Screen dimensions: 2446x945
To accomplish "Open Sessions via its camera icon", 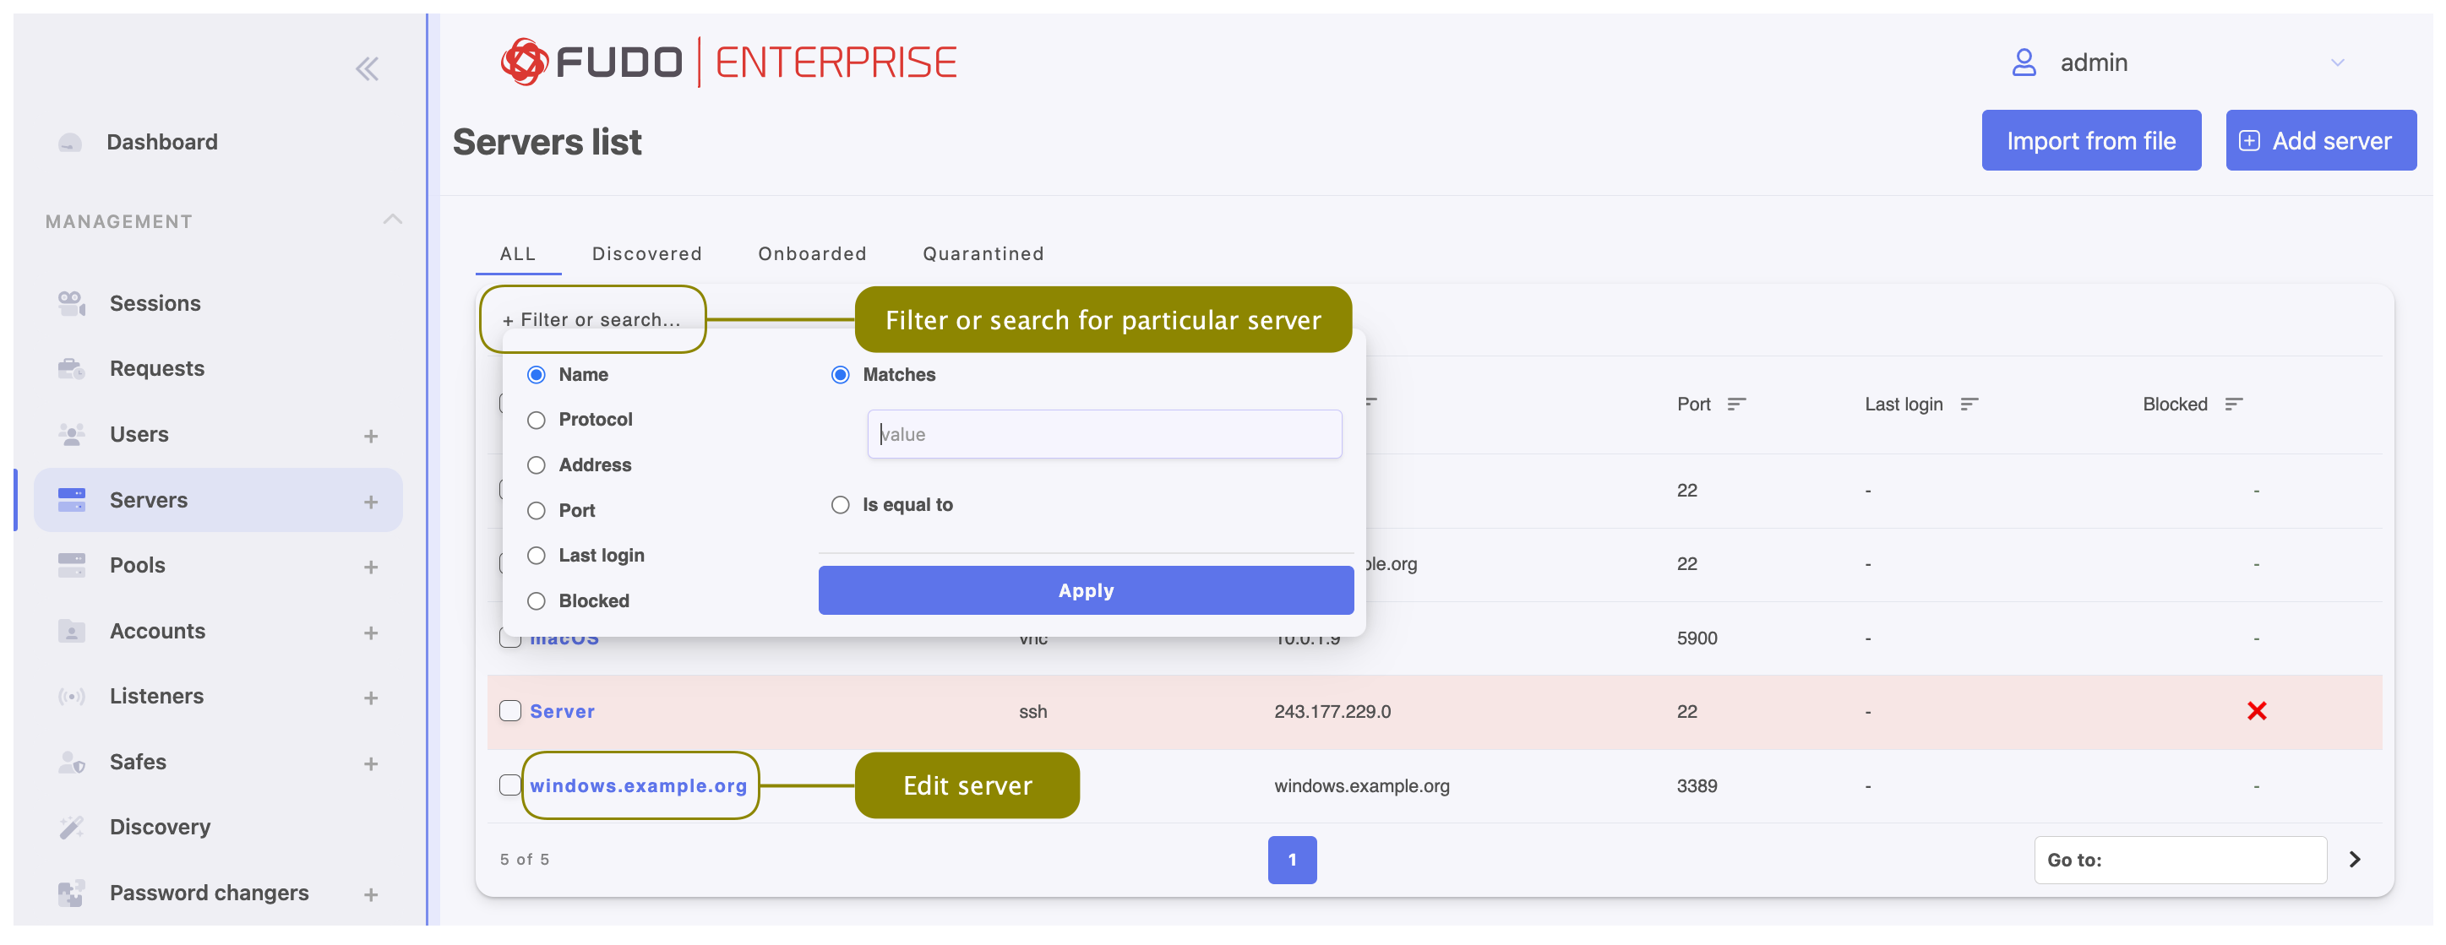I will point(71,304).
